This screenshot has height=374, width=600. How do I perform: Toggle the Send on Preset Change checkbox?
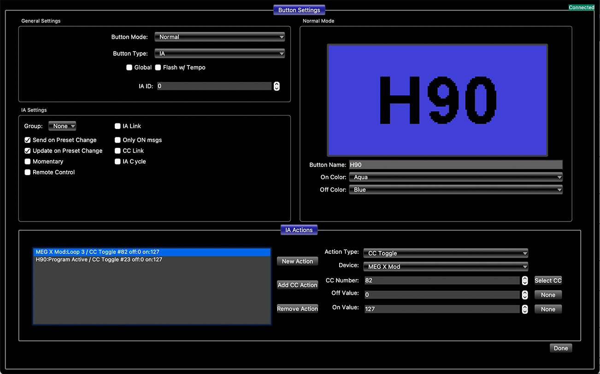pyautogui.click(x=28, y=140)
